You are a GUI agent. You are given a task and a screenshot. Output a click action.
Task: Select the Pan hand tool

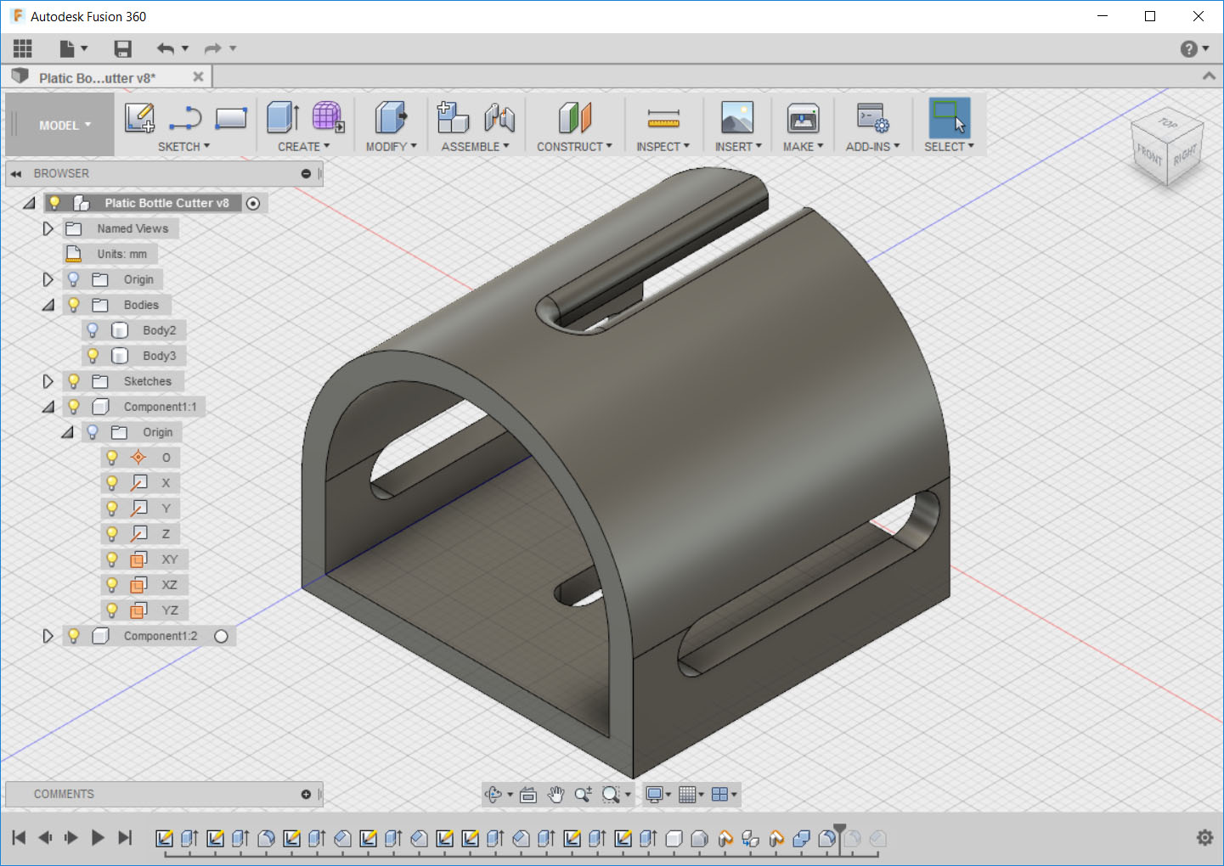[x=556, y=794]
